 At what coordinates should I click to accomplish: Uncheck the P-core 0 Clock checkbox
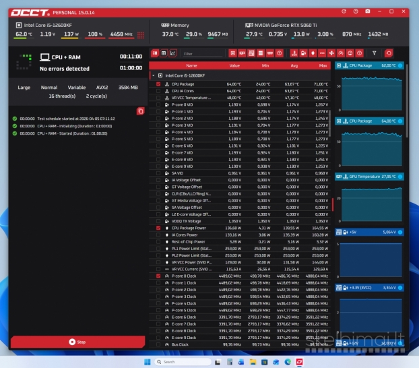click(x=158, y=276)
